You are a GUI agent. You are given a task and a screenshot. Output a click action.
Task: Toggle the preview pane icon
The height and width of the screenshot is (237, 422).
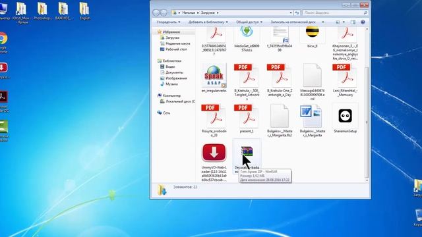(x=353, y=22)
